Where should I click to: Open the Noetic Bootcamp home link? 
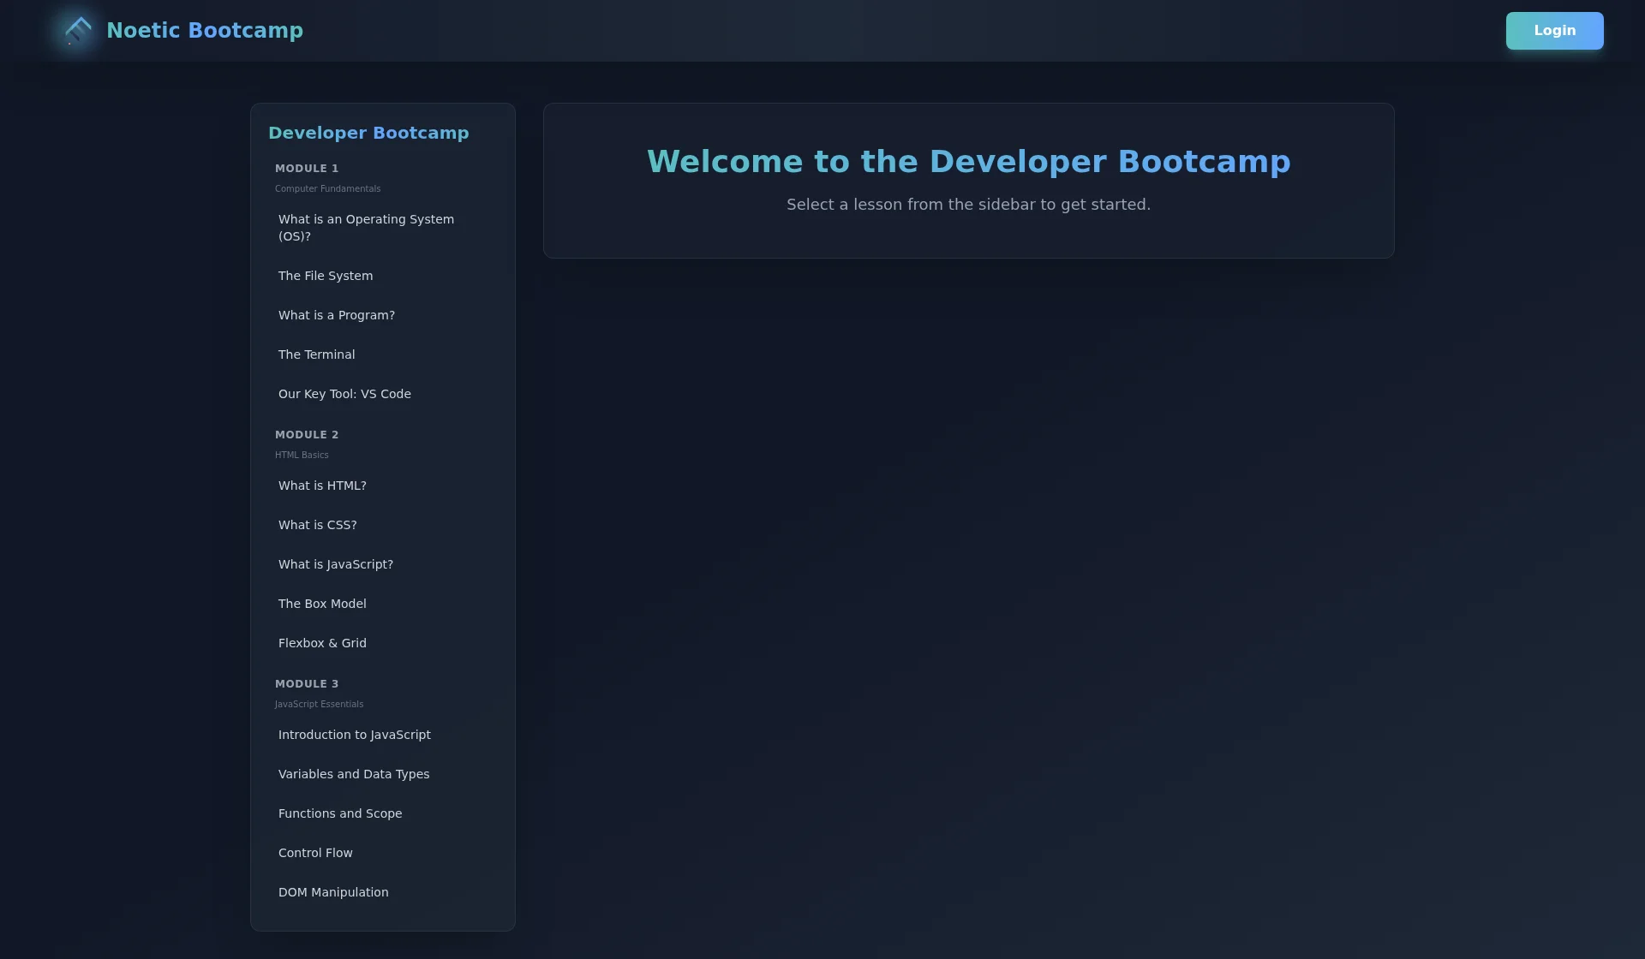(x=205, y=31)
